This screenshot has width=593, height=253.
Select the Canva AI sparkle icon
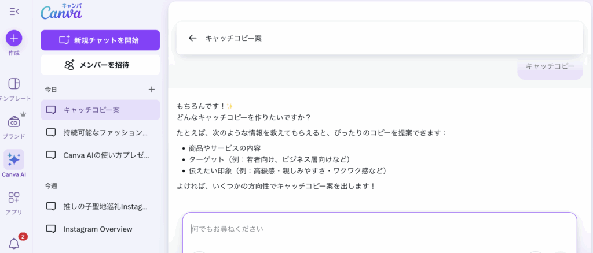pos(14,159)
